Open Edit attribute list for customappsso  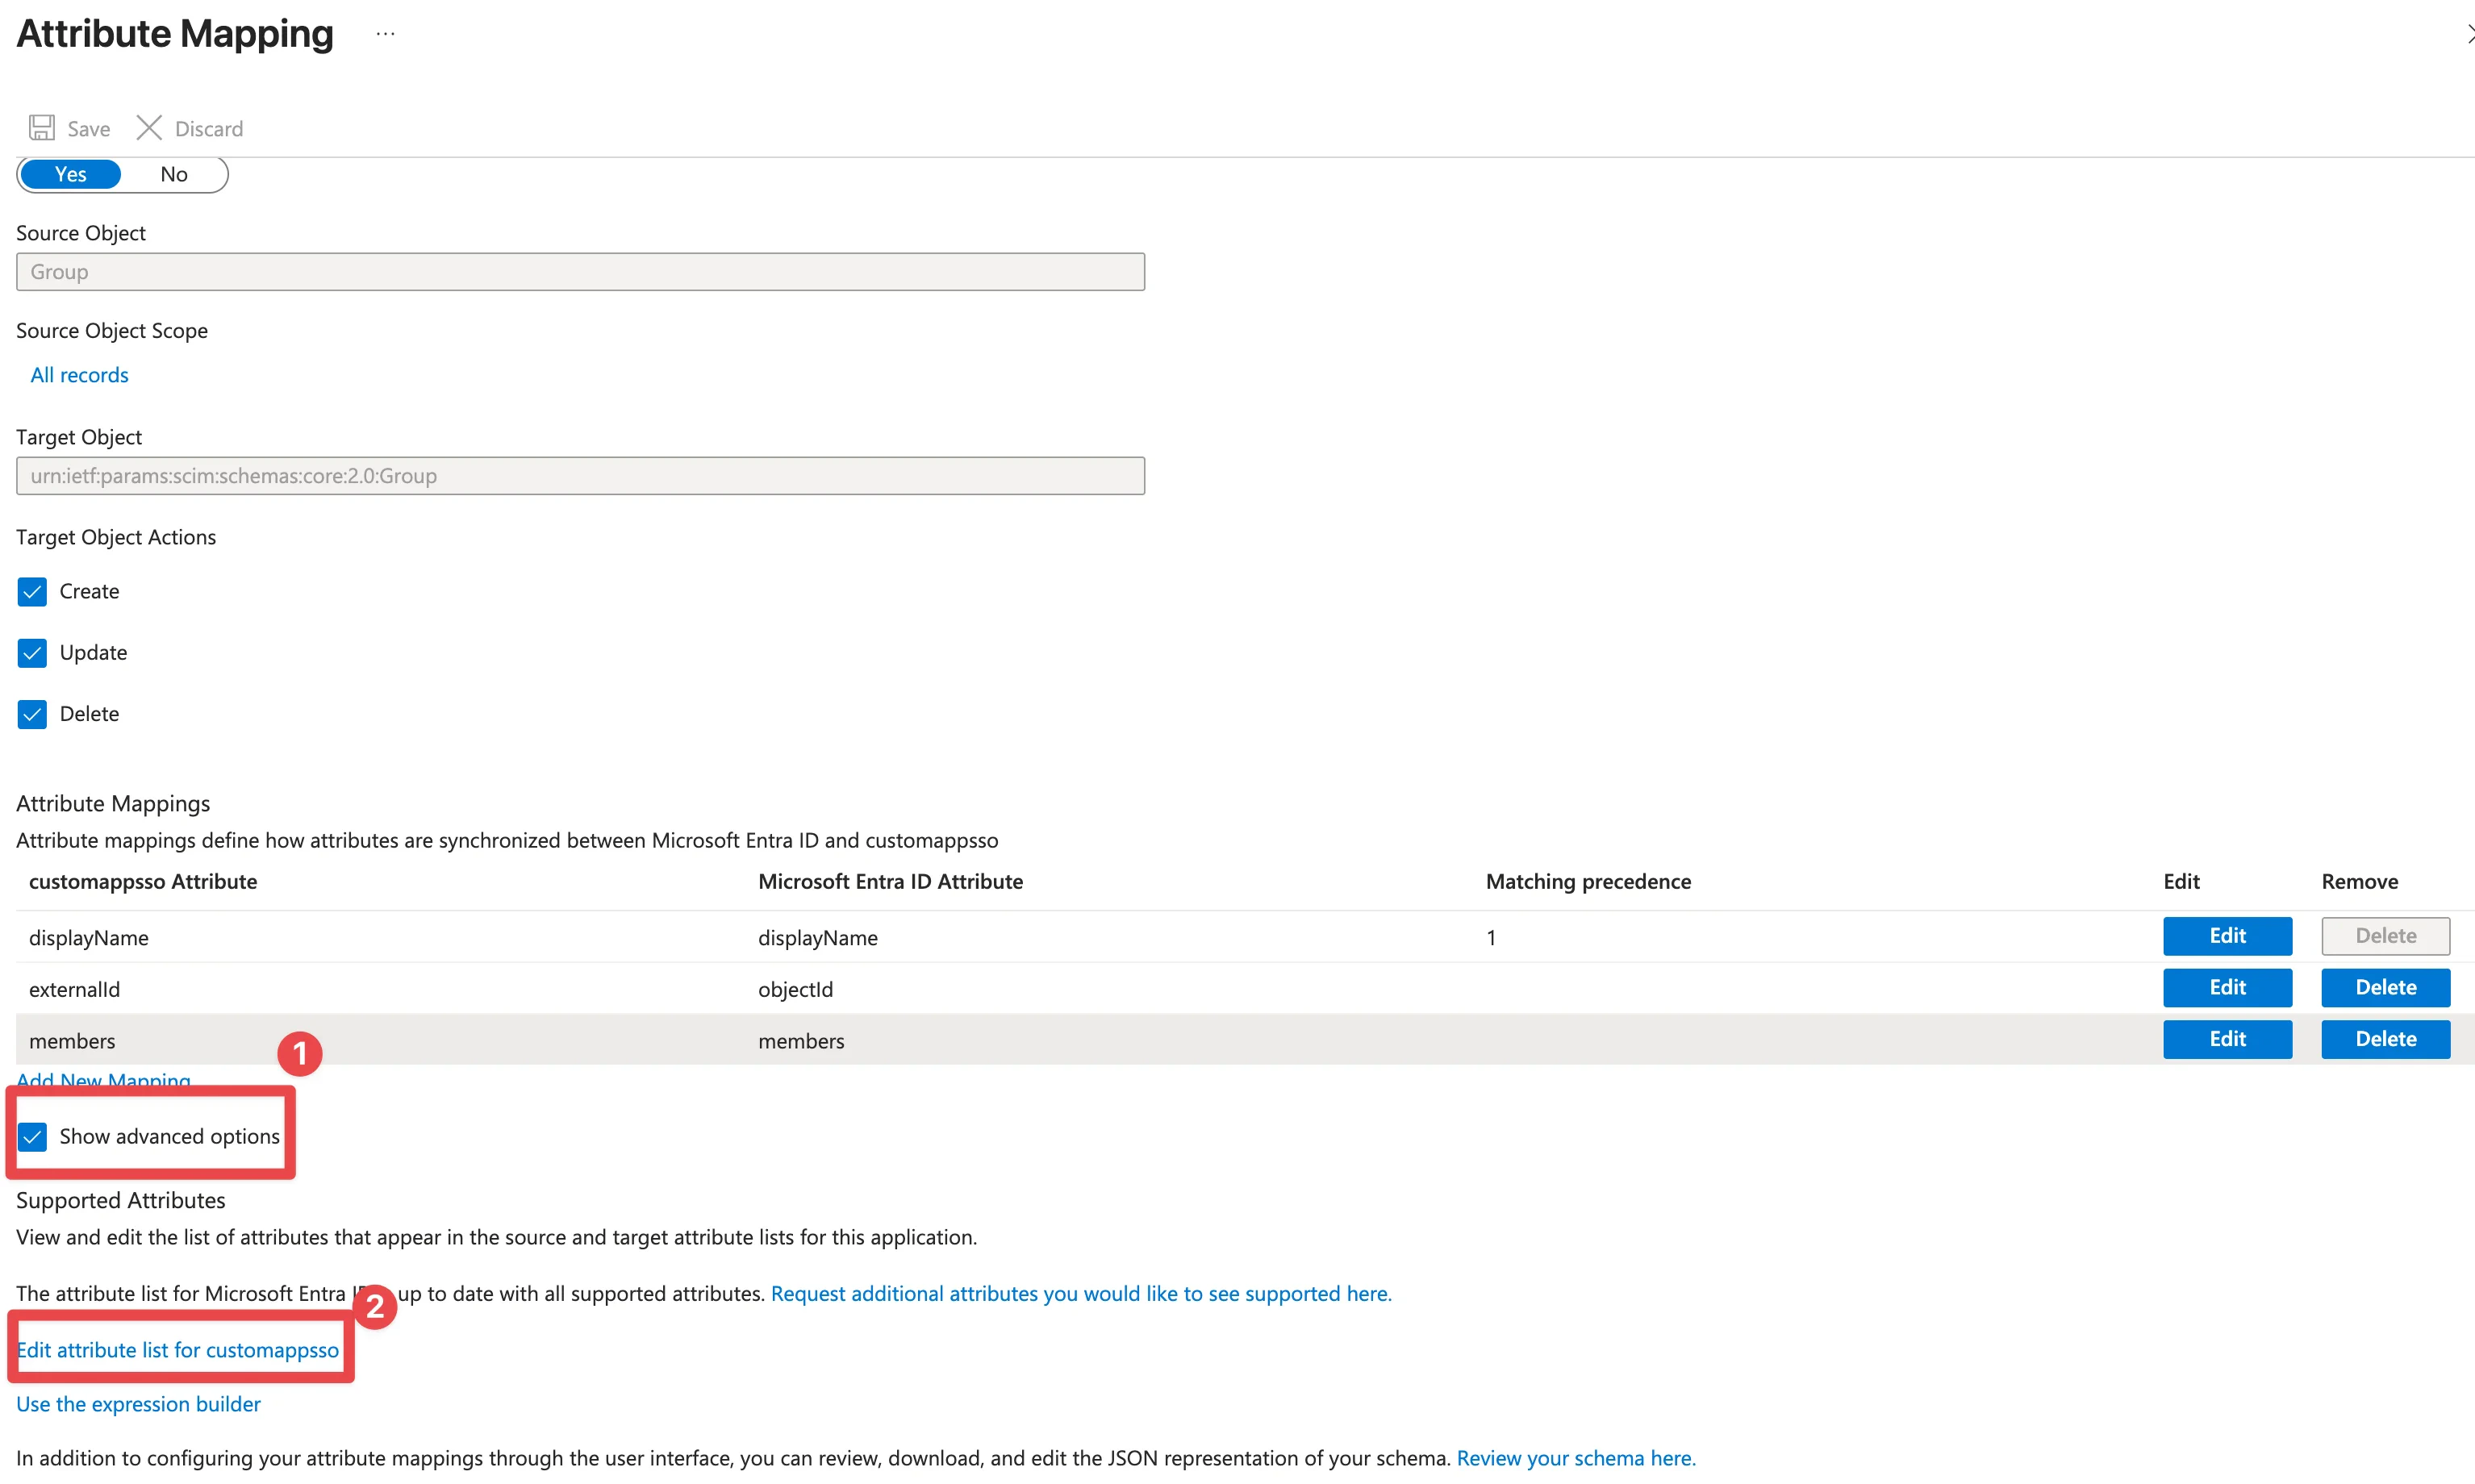pos(178,1349)
